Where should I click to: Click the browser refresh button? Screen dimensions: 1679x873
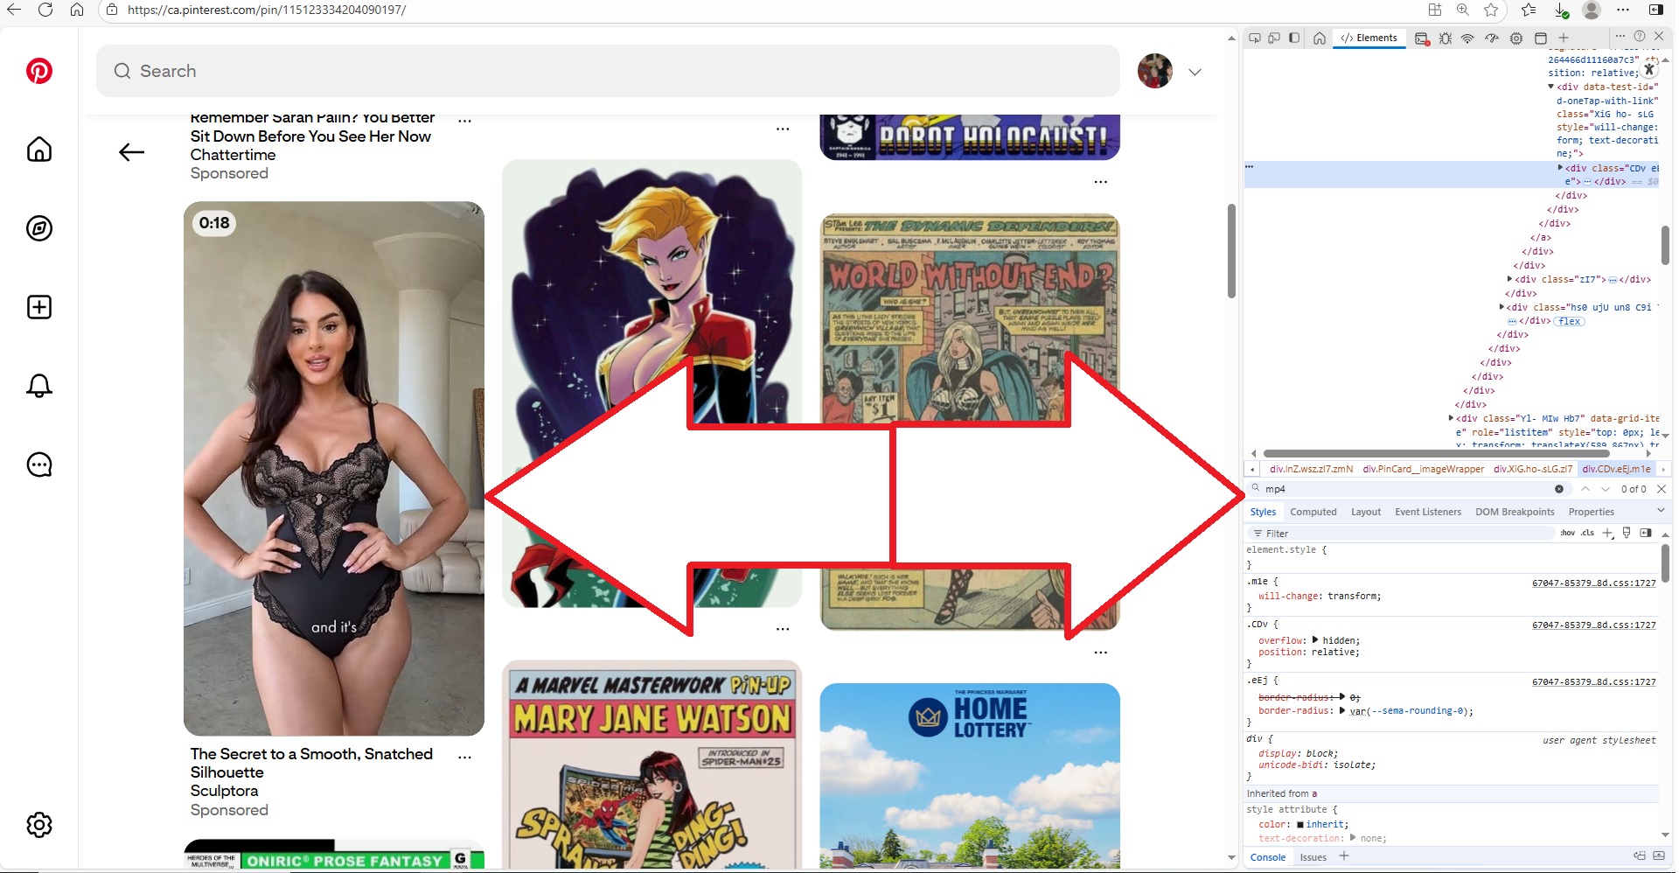tap(45, 10)
